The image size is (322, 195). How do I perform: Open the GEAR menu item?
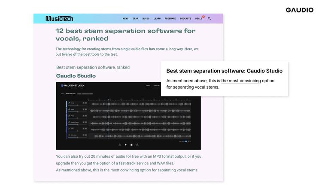click(x=135, y=19)
